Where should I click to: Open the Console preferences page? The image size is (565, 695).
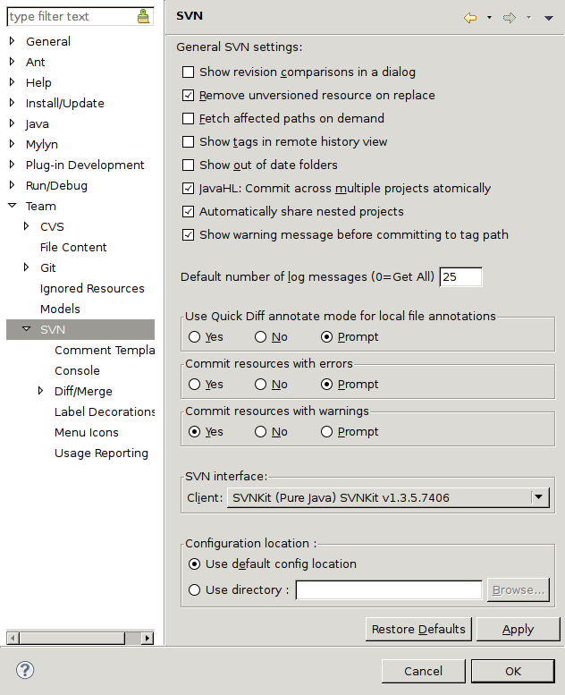77,370
